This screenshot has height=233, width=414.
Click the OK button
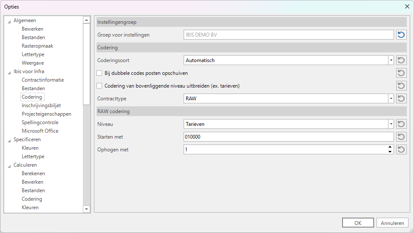(358, 223)
